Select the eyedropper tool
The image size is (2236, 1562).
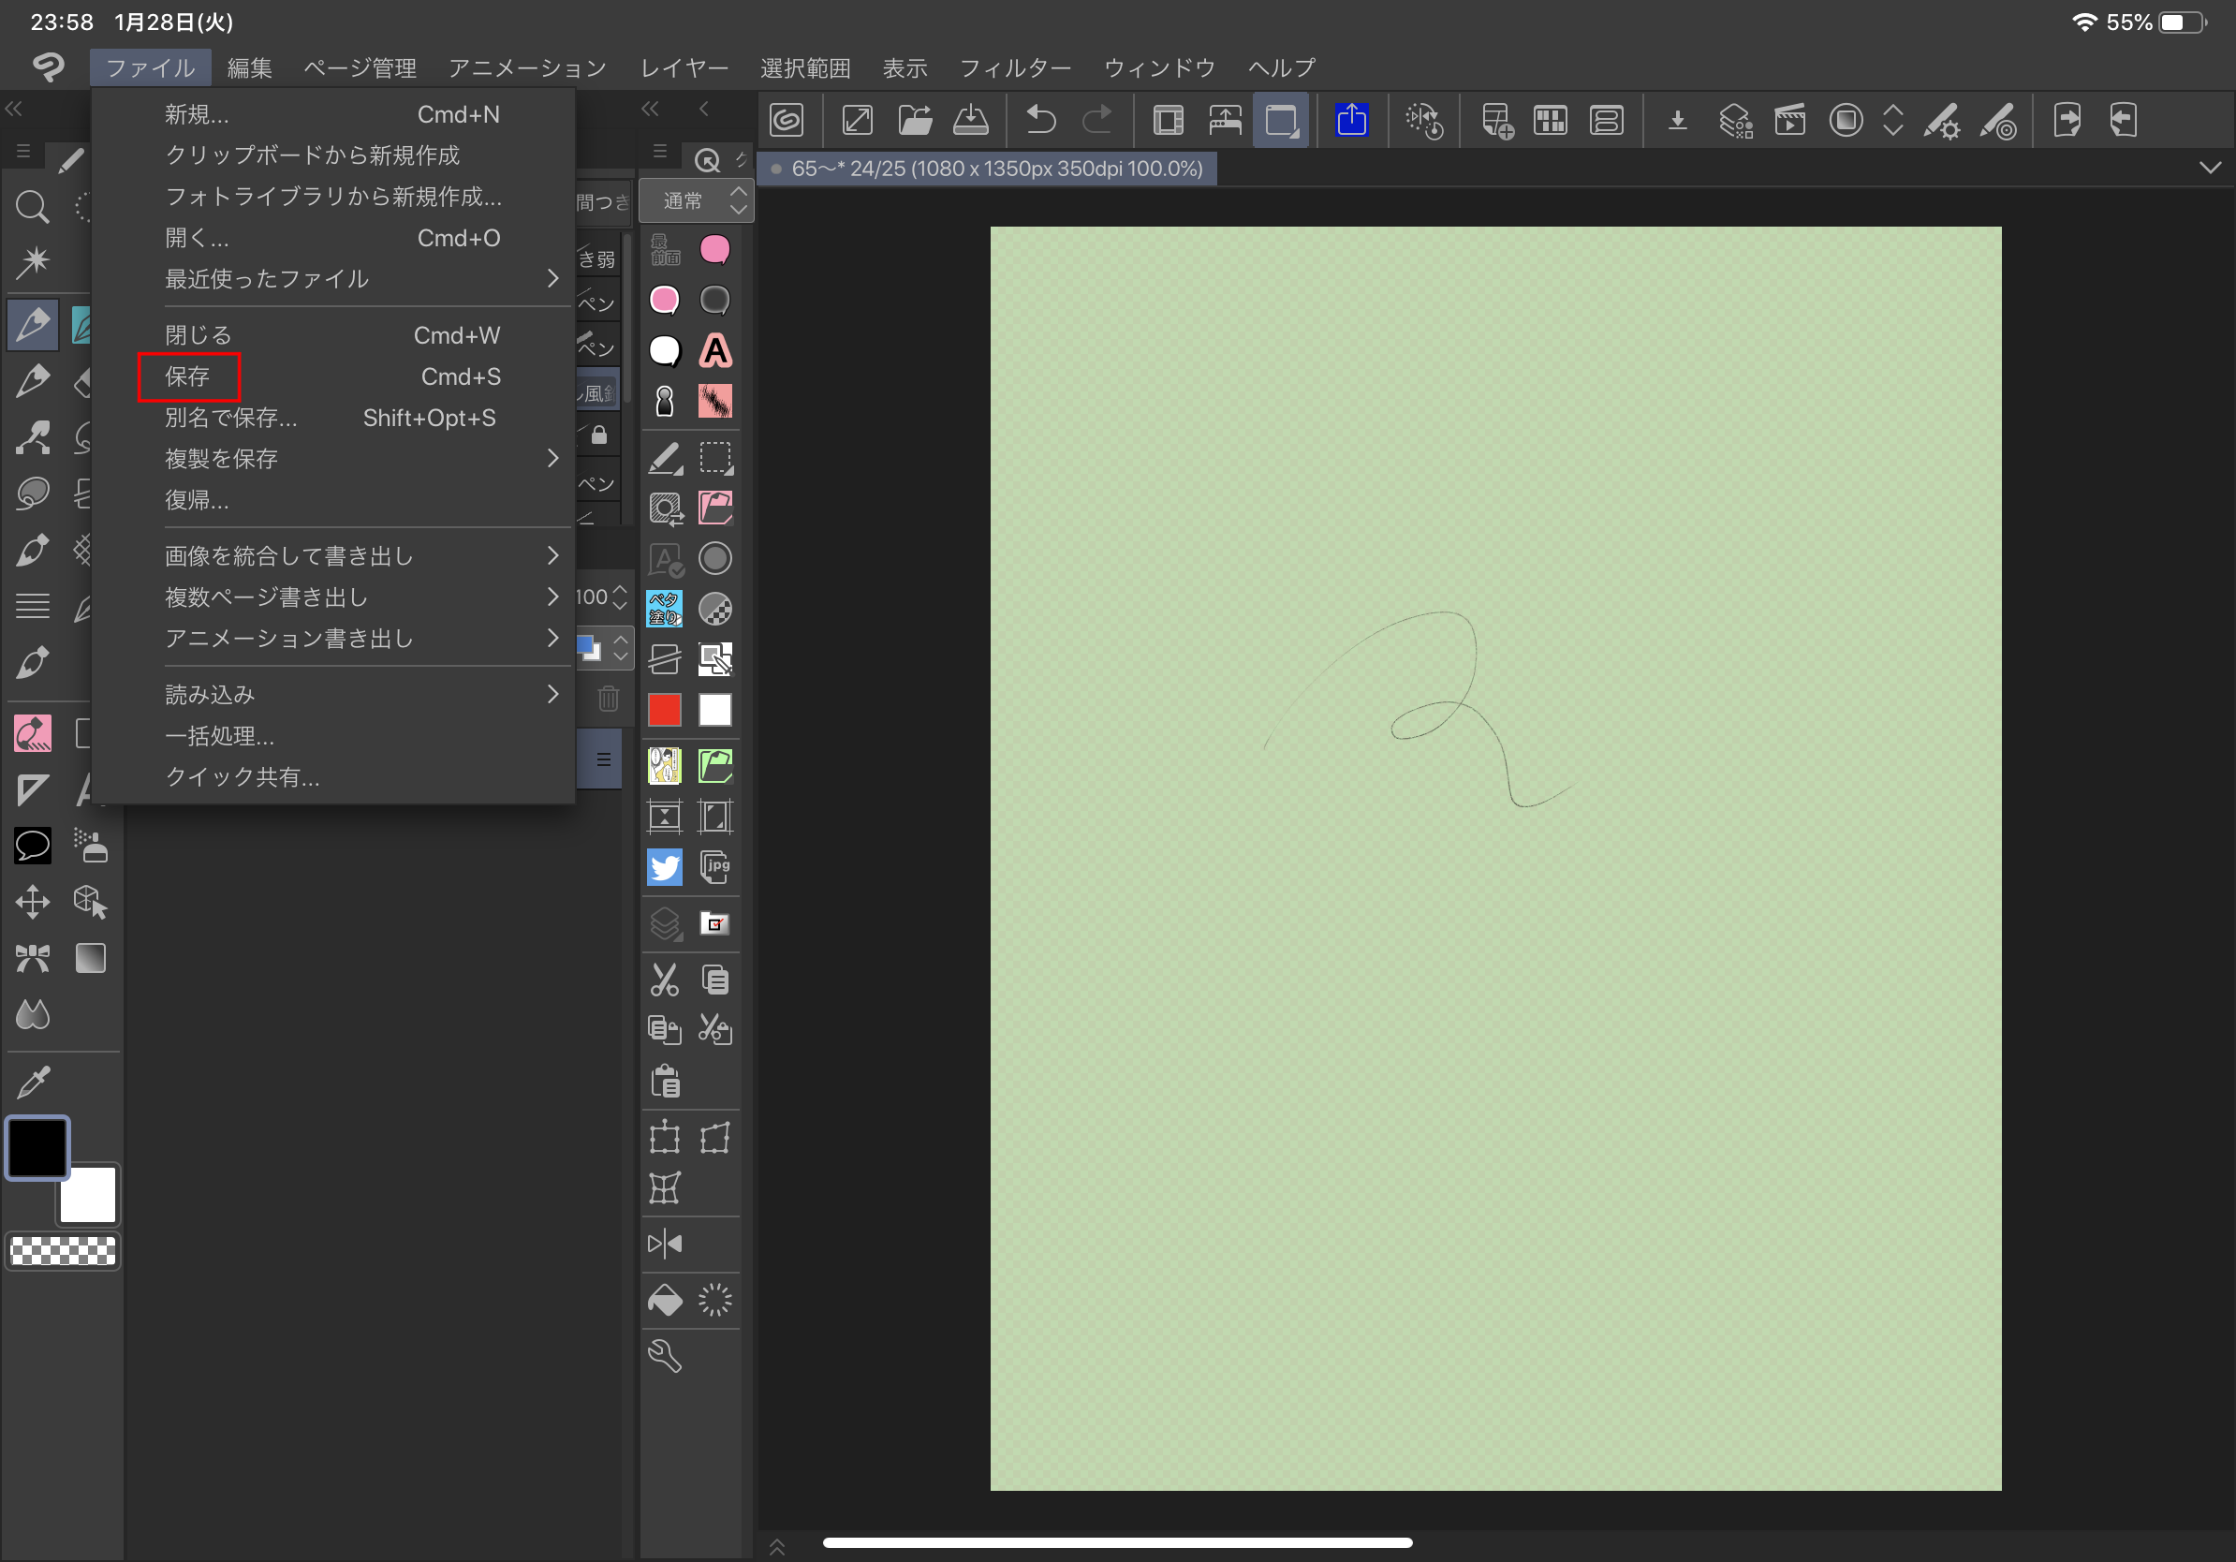click(x=32, y=1081)
